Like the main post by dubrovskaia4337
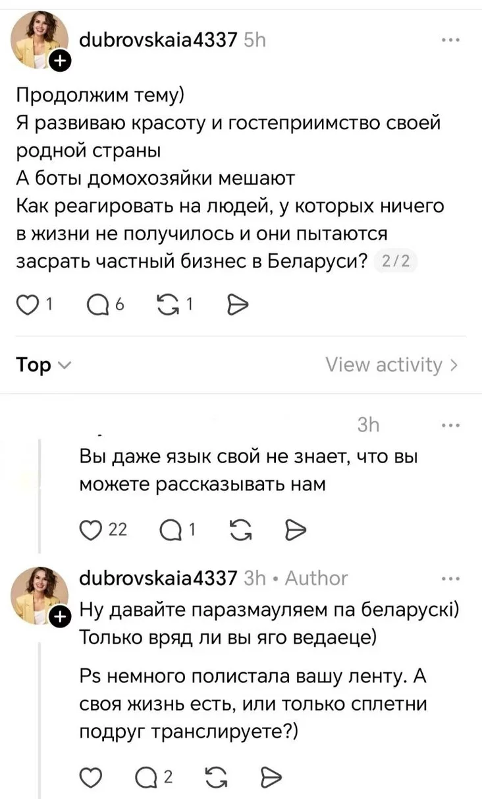The height and width of the screenshot is (799, 482). pyautogui.click(x=27, y=304)
